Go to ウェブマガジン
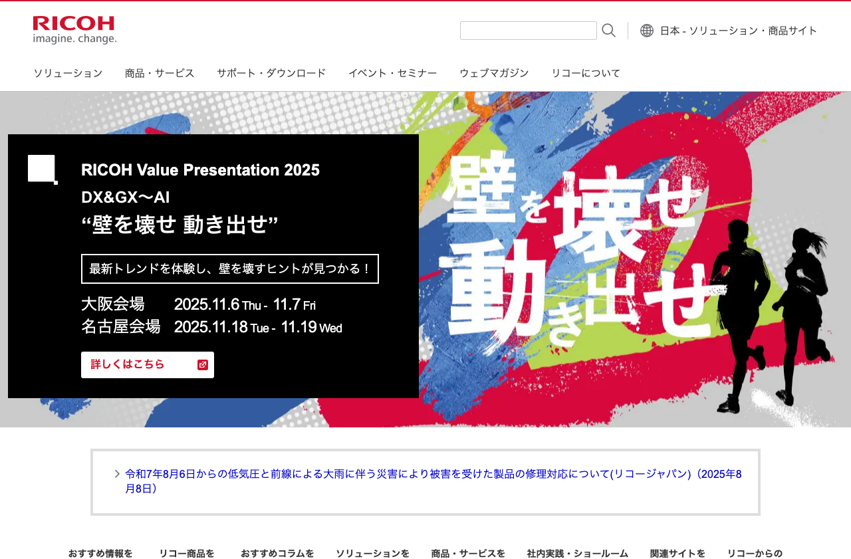 494,73
